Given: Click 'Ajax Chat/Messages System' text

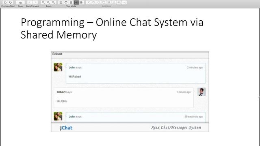Looking at the screenshot, I should coord(176,127).
